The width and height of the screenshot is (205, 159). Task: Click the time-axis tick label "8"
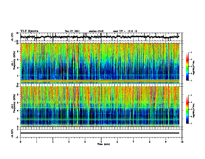(x=150, y=142)
